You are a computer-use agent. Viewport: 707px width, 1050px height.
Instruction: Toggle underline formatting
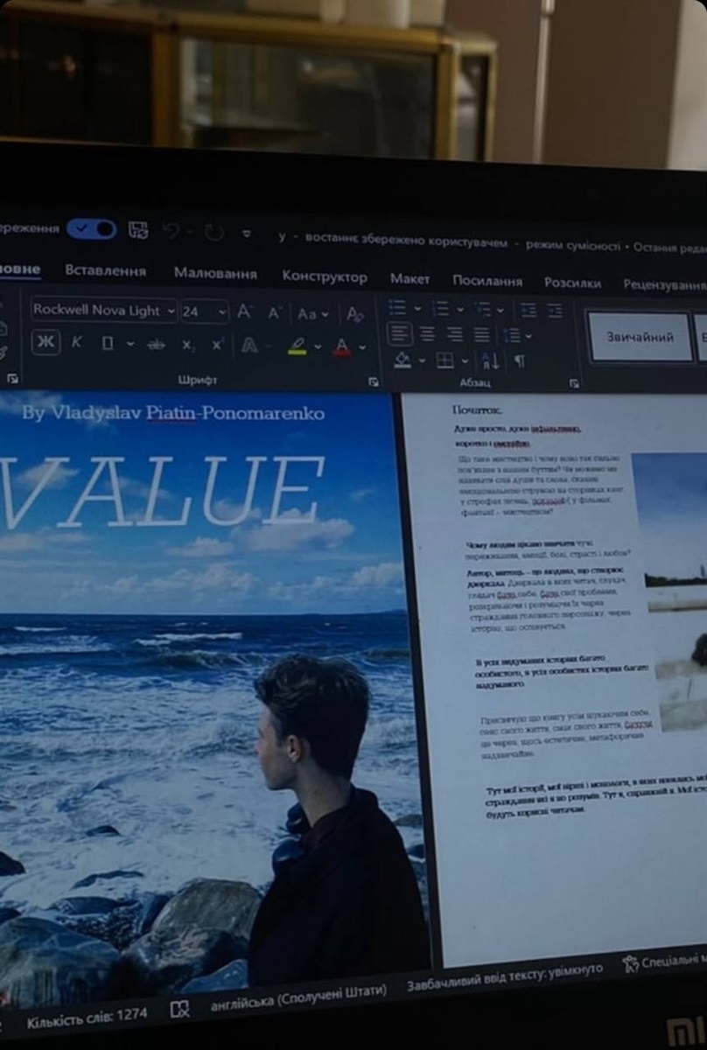tap(108, 344)
